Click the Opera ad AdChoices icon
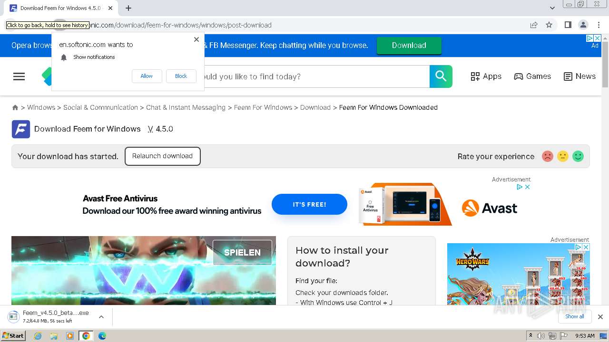 (589, 38)
